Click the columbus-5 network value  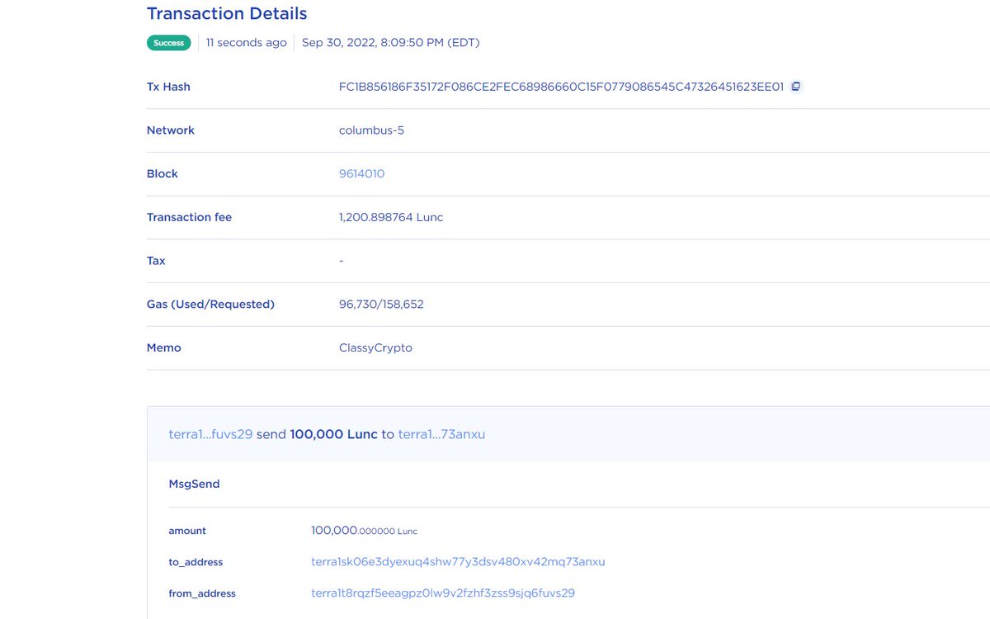pyautogui.click(x=371, y=130)
